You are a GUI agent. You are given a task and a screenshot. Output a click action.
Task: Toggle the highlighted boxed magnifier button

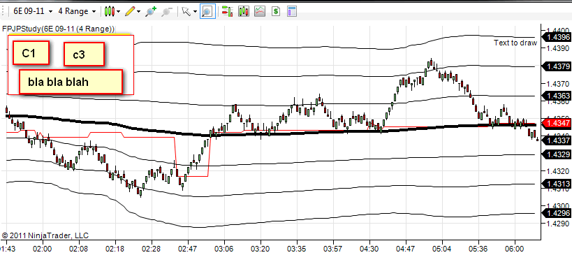[207, 11]
